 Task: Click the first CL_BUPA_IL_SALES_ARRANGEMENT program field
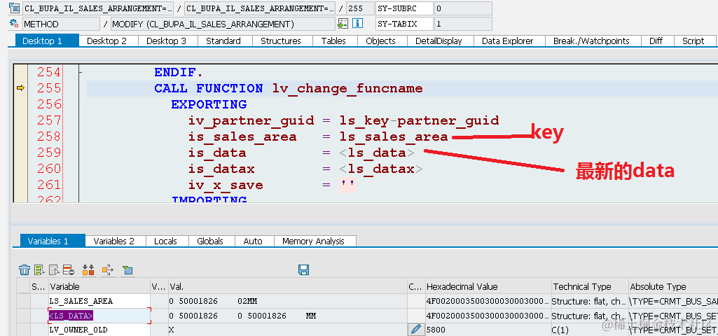click(99, 8)
